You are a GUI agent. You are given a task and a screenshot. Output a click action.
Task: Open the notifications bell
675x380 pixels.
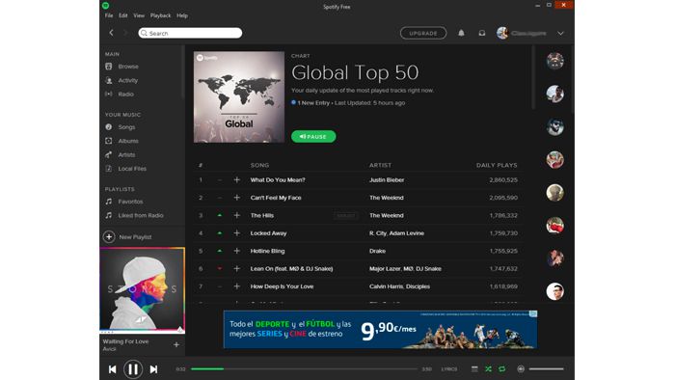pos(461,33)
